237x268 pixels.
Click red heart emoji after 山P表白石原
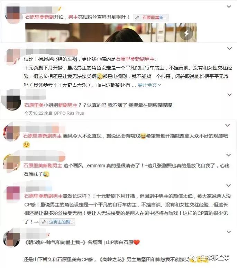click(137, 242)
